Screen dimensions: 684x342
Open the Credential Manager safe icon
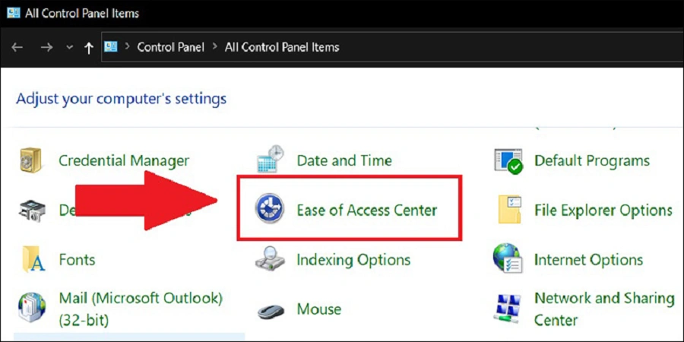30,160
